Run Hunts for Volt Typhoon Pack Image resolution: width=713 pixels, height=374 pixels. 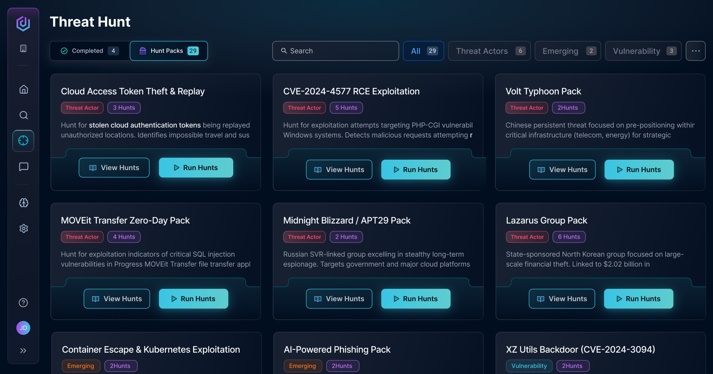click(x=639, y=169)
